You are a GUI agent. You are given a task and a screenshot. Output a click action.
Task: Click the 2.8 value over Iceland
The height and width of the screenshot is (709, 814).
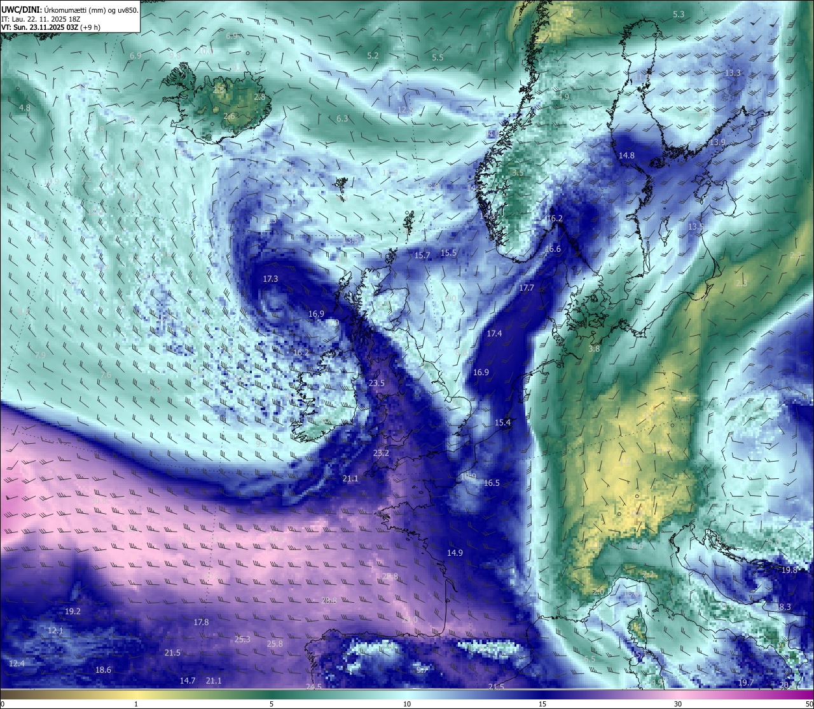259,97
